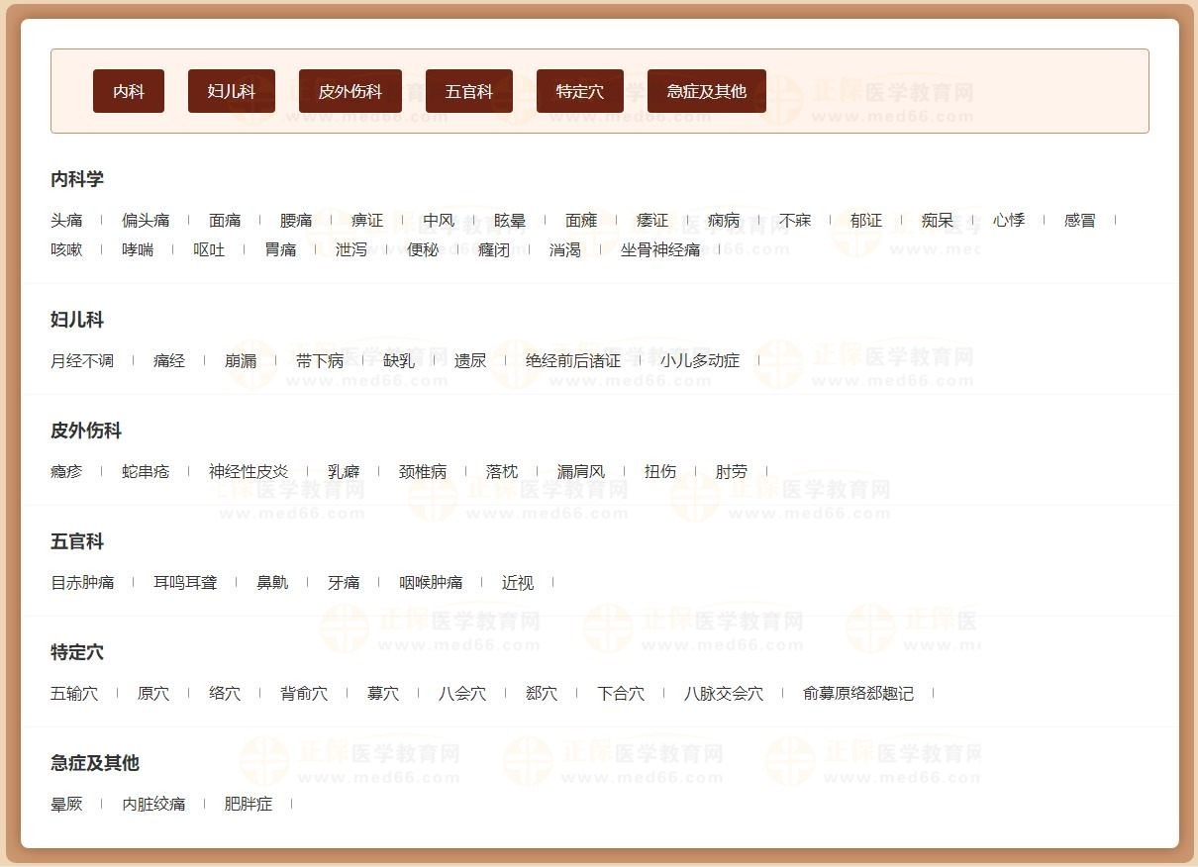Select the 急症及其他 category button
The width and height of the screenshot is (1198, 867).
tap(706, 90)
